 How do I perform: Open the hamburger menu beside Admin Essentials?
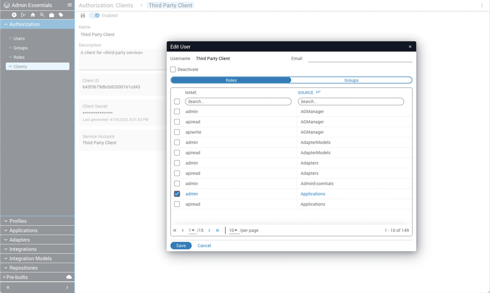pyautogui.click(x=69, y=5)
